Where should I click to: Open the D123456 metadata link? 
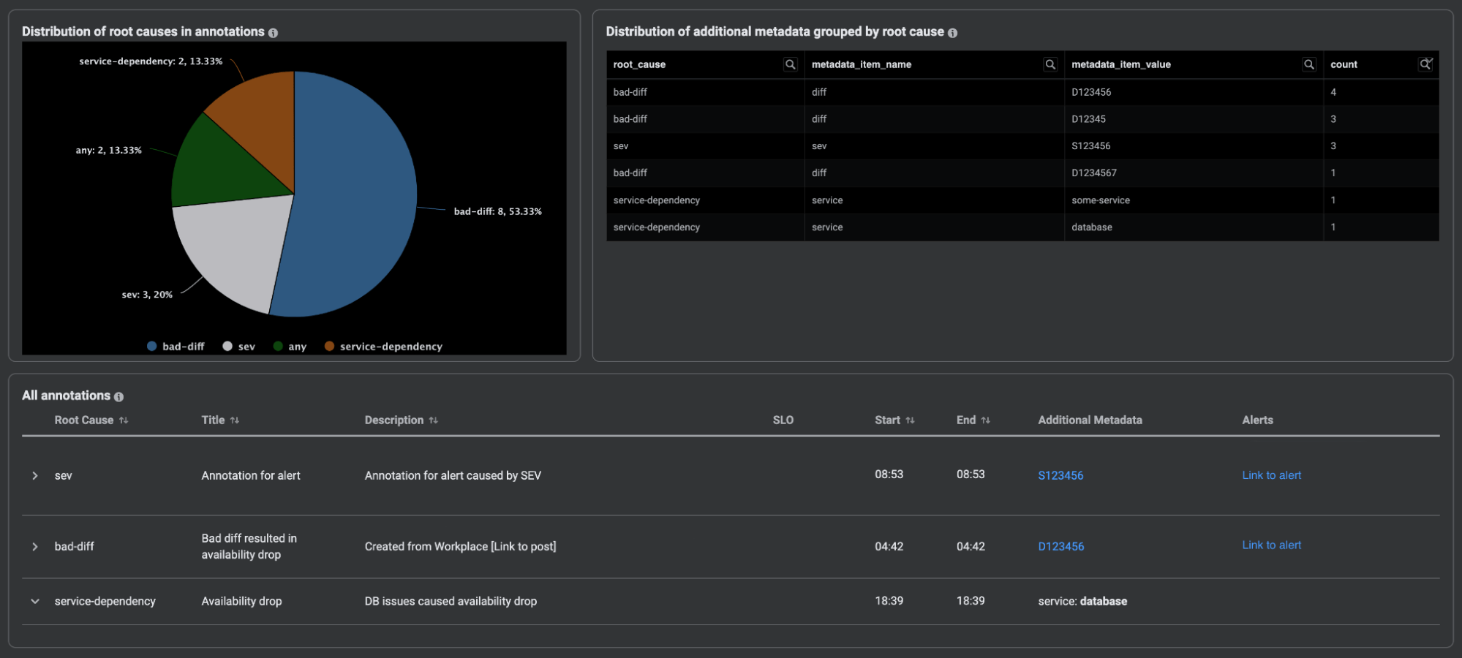point(1060,546)
